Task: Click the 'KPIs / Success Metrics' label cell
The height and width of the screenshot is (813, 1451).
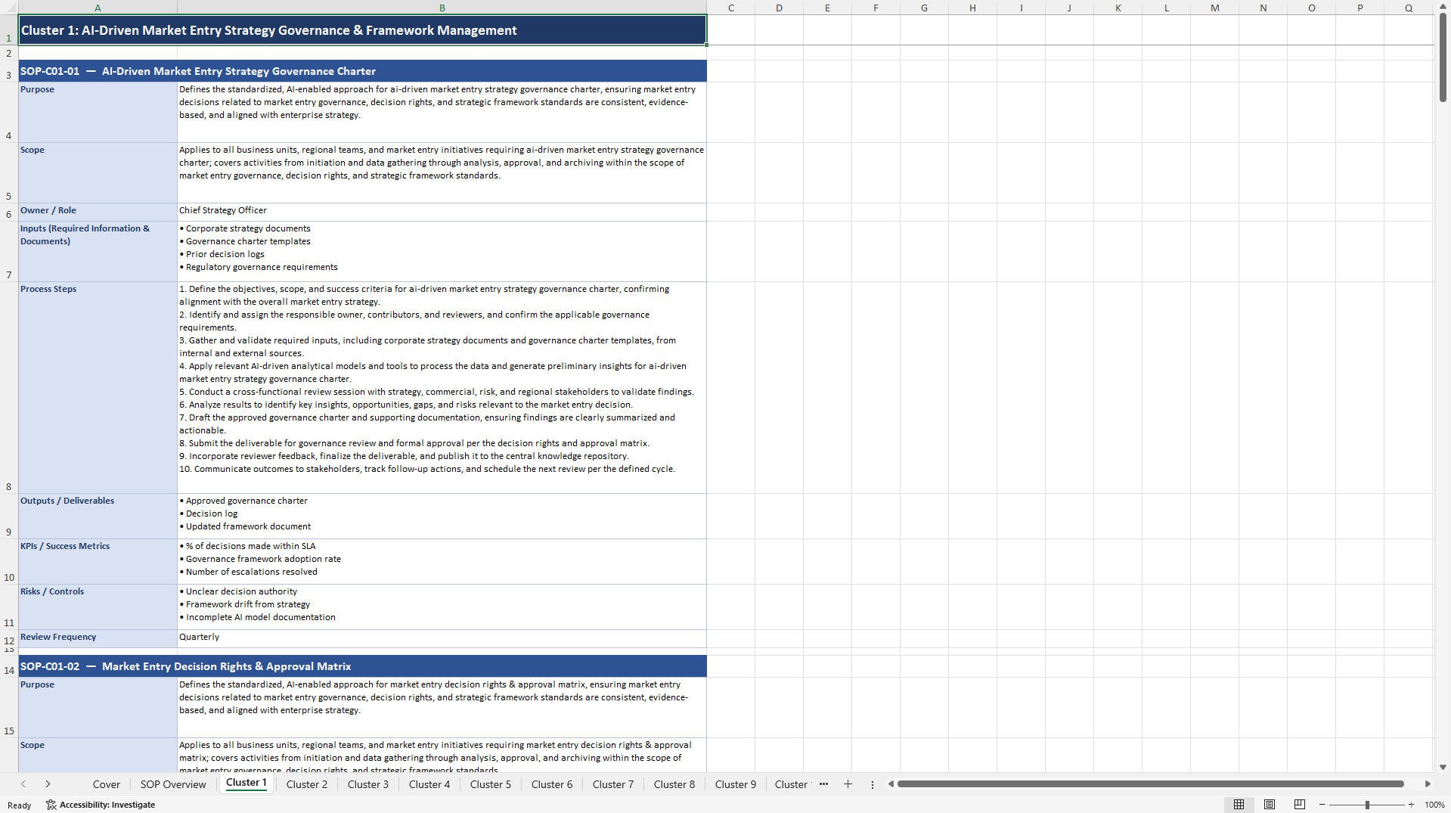Action: [x=98, y=561]
